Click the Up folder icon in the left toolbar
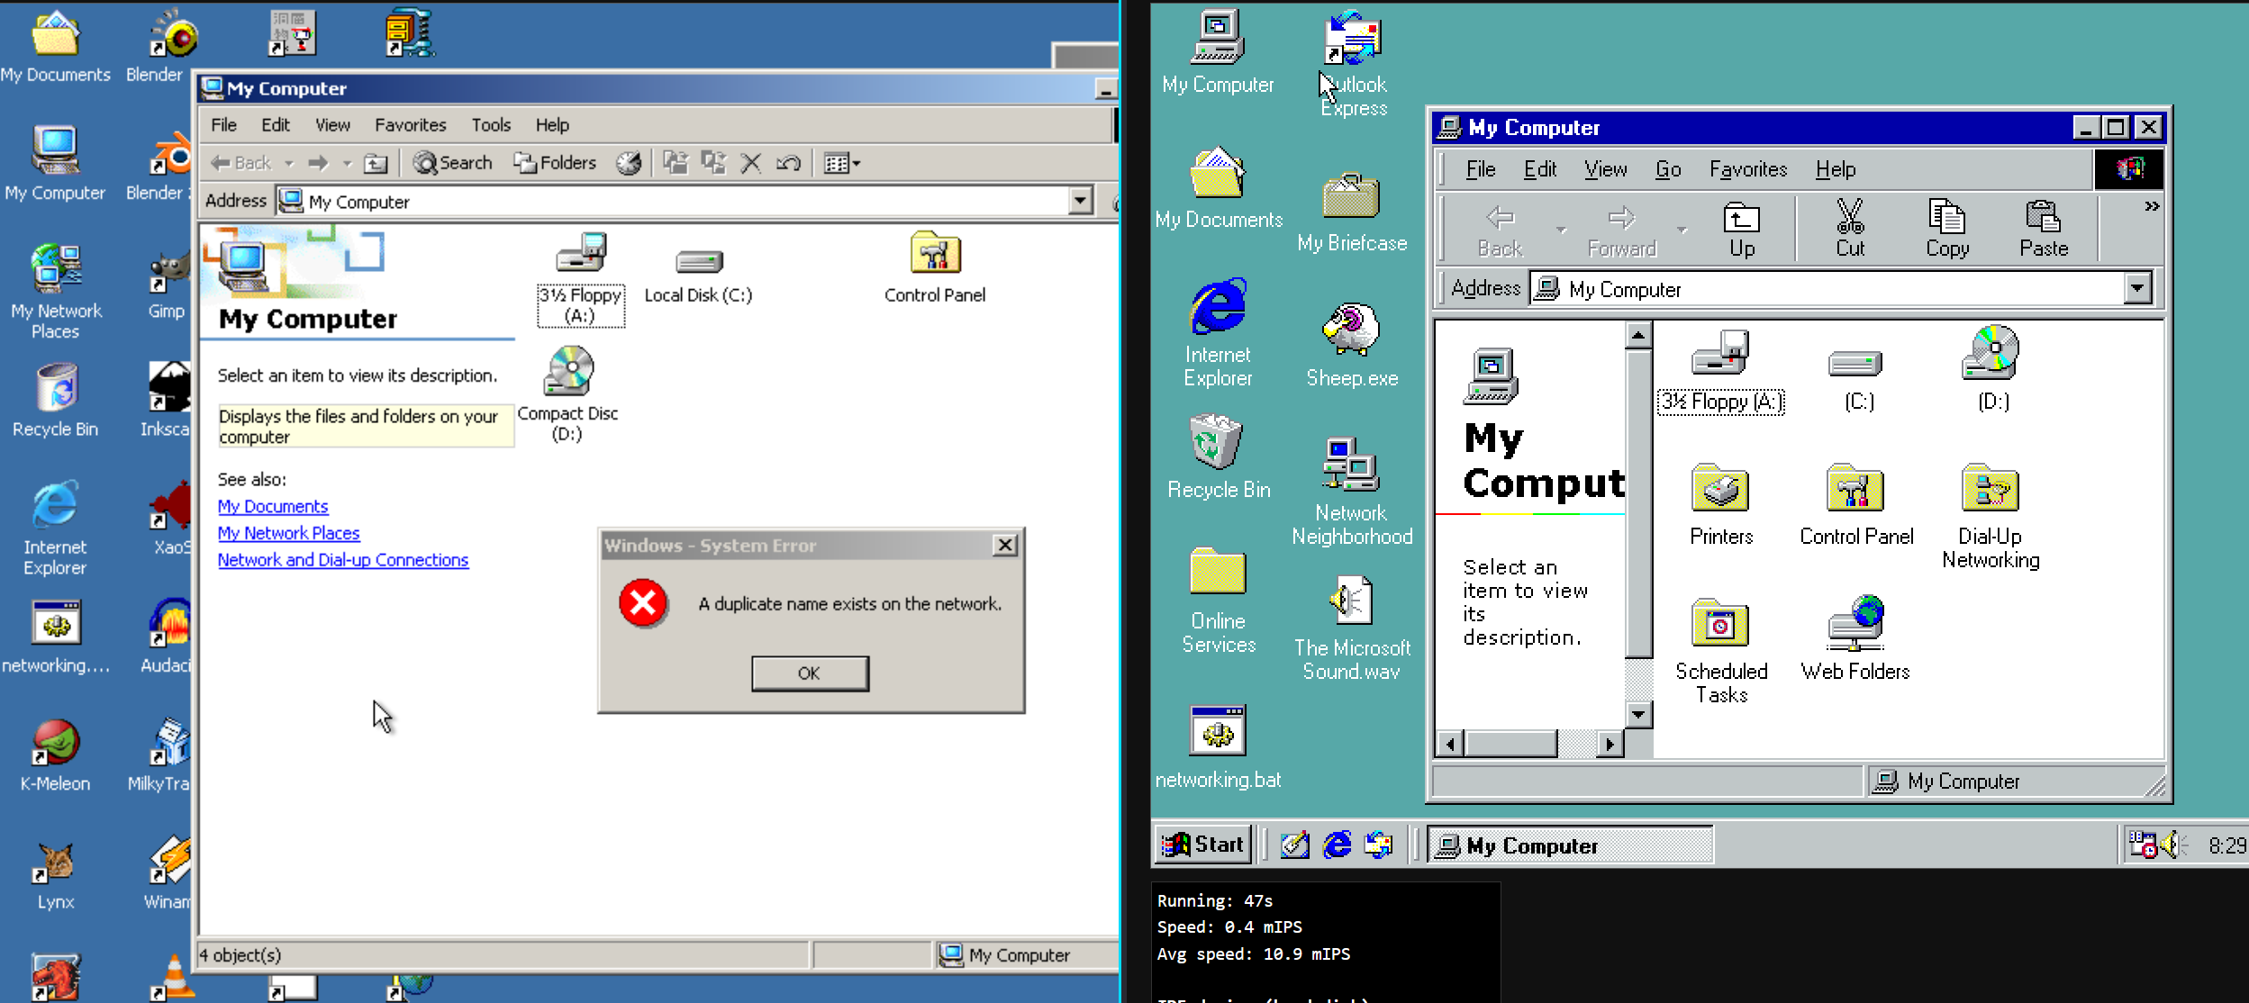The width and height of the screenshot is (2249, 1003). point(376,163)
